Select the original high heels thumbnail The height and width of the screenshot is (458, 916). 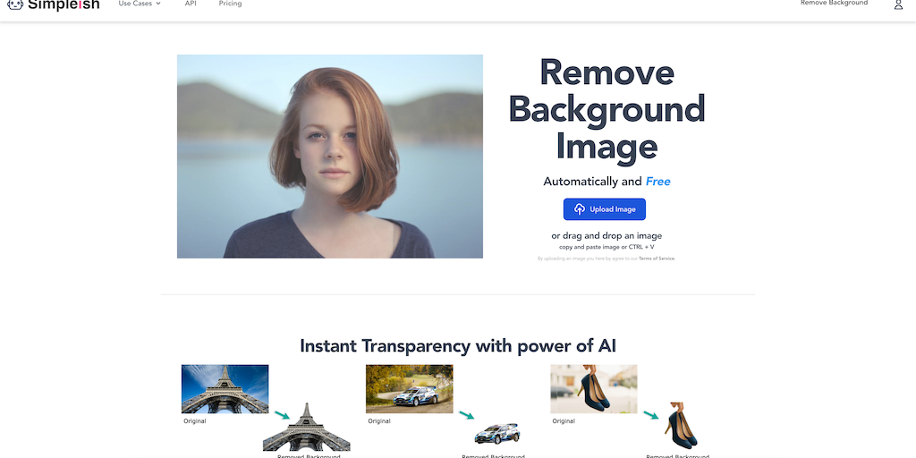coord(594,389)
